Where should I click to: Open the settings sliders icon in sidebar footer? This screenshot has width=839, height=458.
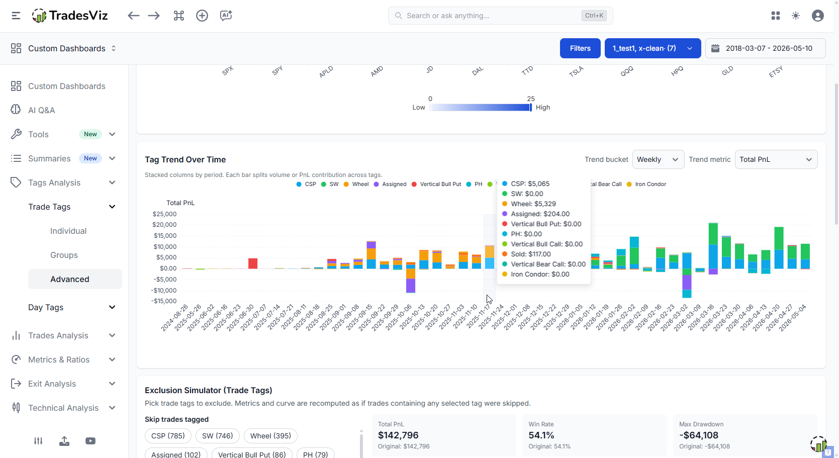(x=38, y=441)
